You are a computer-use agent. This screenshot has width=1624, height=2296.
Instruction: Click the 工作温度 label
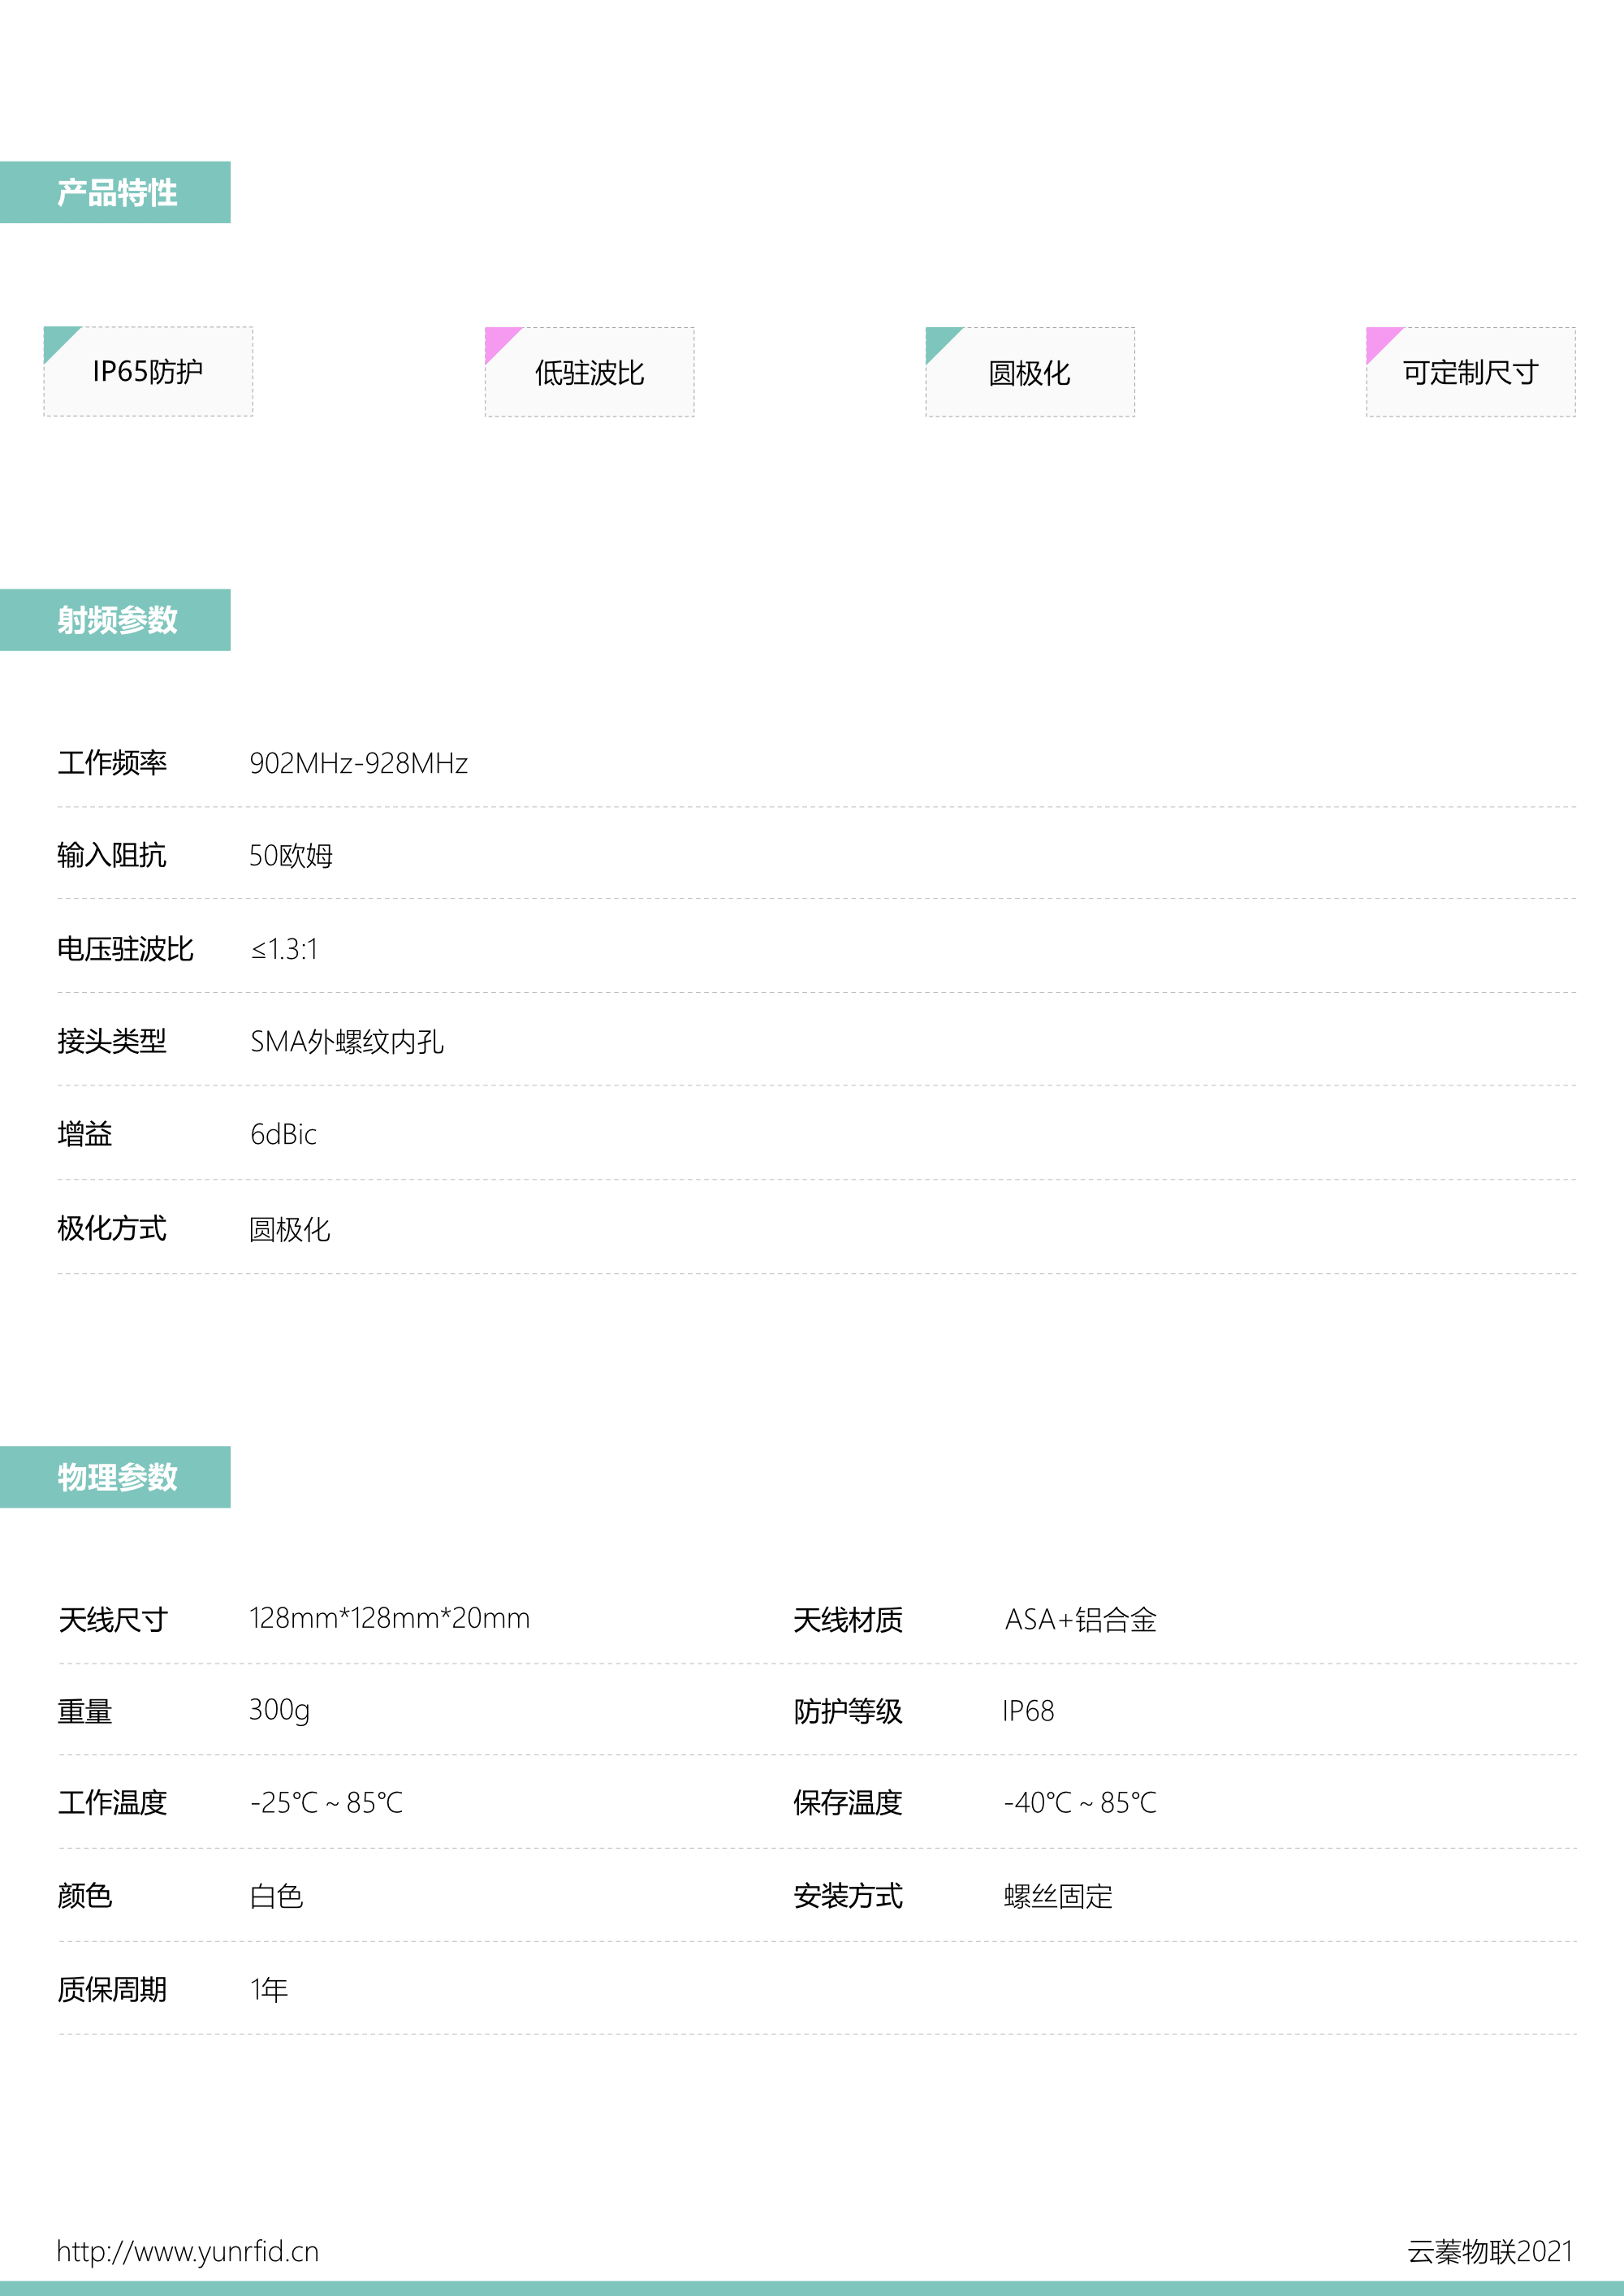[x=113, y=1803]
